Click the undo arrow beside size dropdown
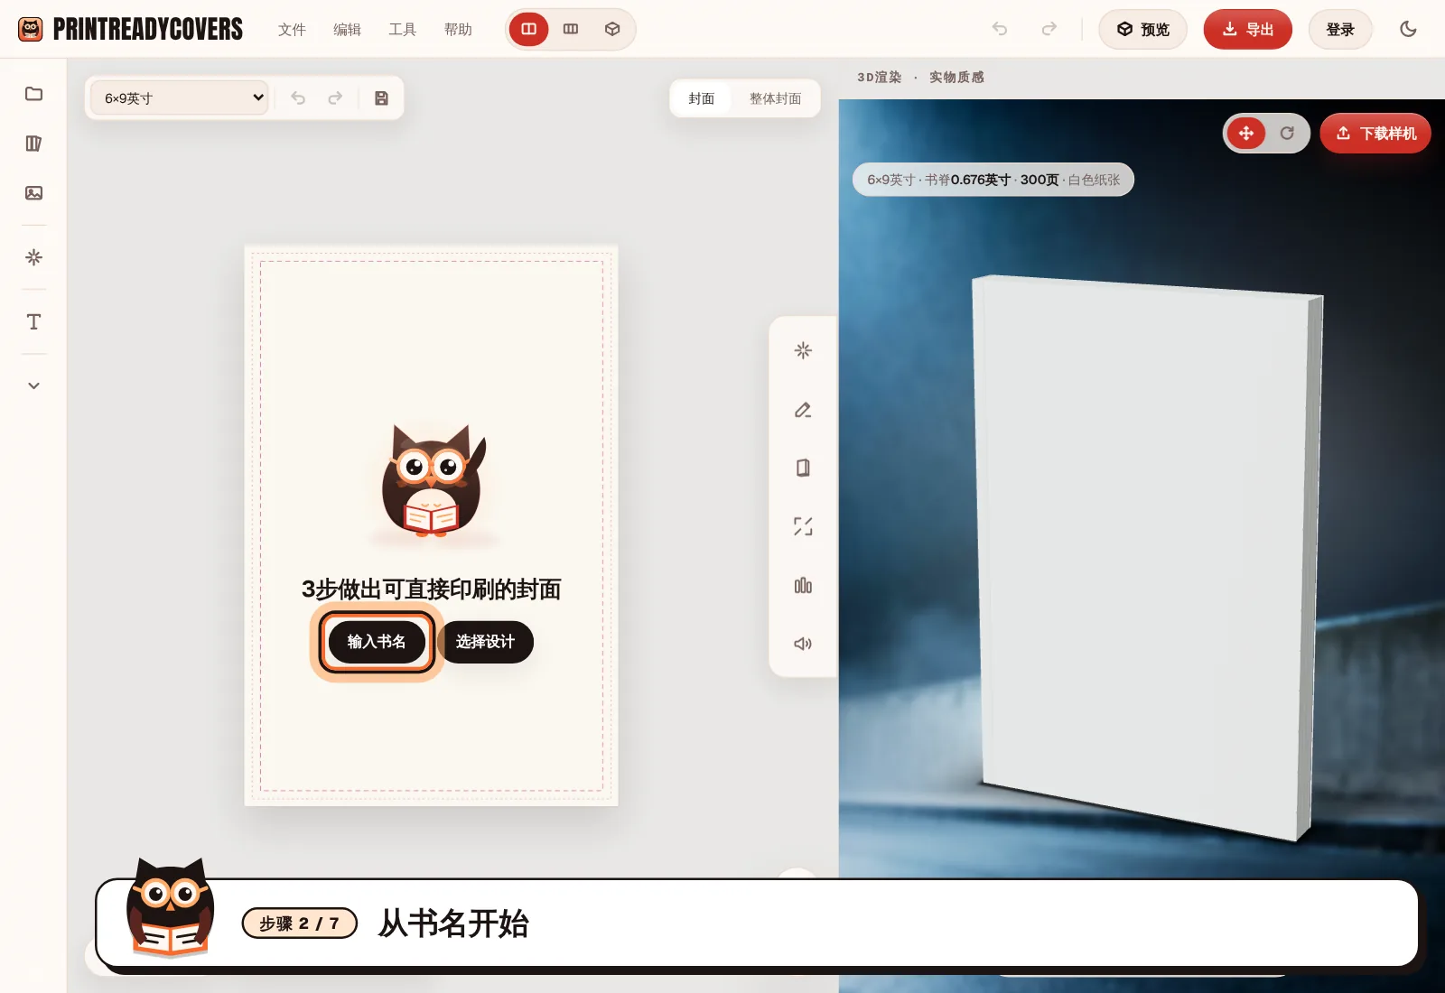The width and height of the screenshot is (1445, 993). point(298,98)
